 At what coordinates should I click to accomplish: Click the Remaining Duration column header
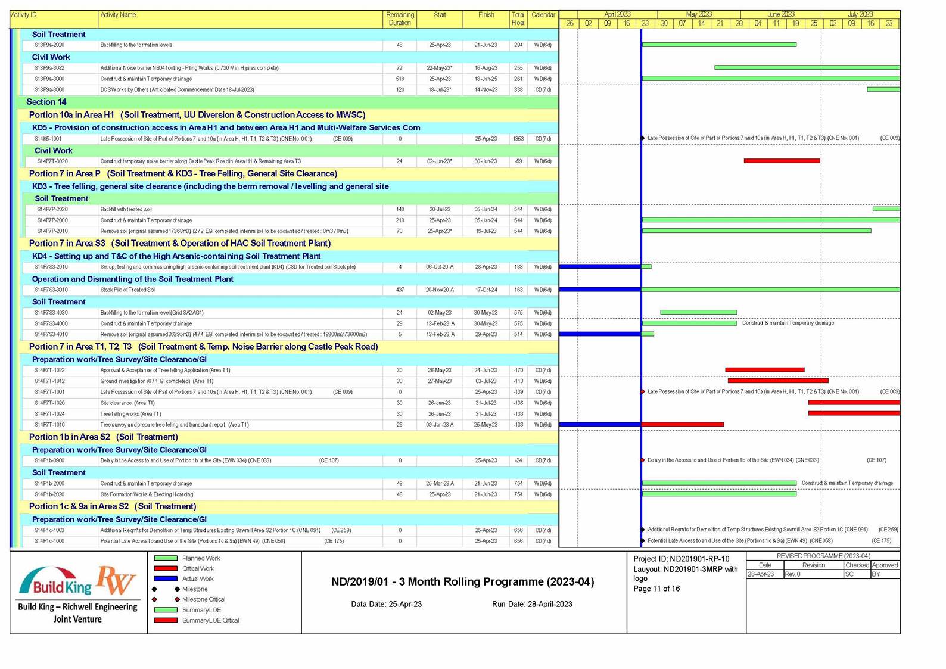point(400,19)
